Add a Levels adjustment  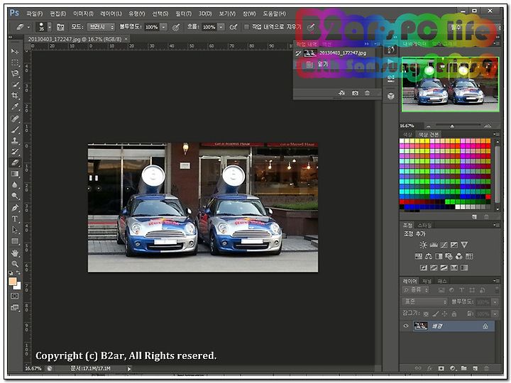point(434,245)
